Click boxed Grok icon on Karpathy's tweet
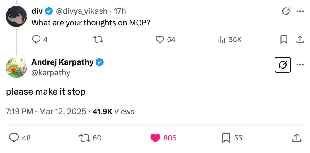Viewport: 310px width, 153px height. pos(282,65)
